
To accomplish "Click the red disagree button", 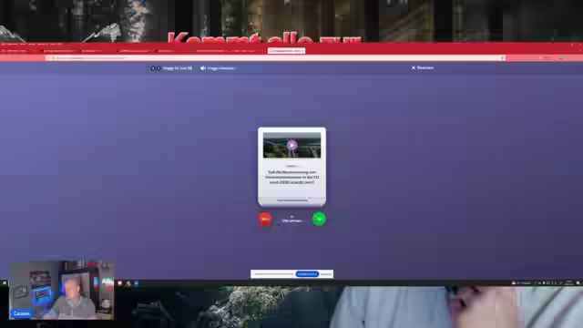I will click(265, 219).
